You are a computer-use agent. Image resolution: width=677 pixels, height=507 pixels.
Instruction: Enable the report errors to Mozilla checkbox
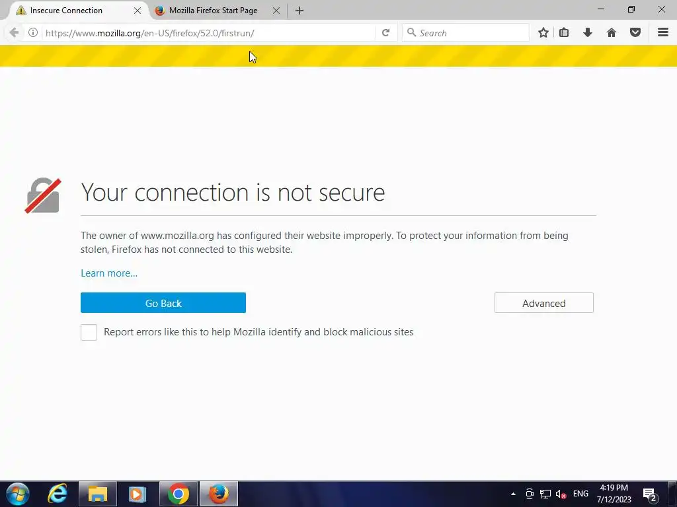point(89,333)
